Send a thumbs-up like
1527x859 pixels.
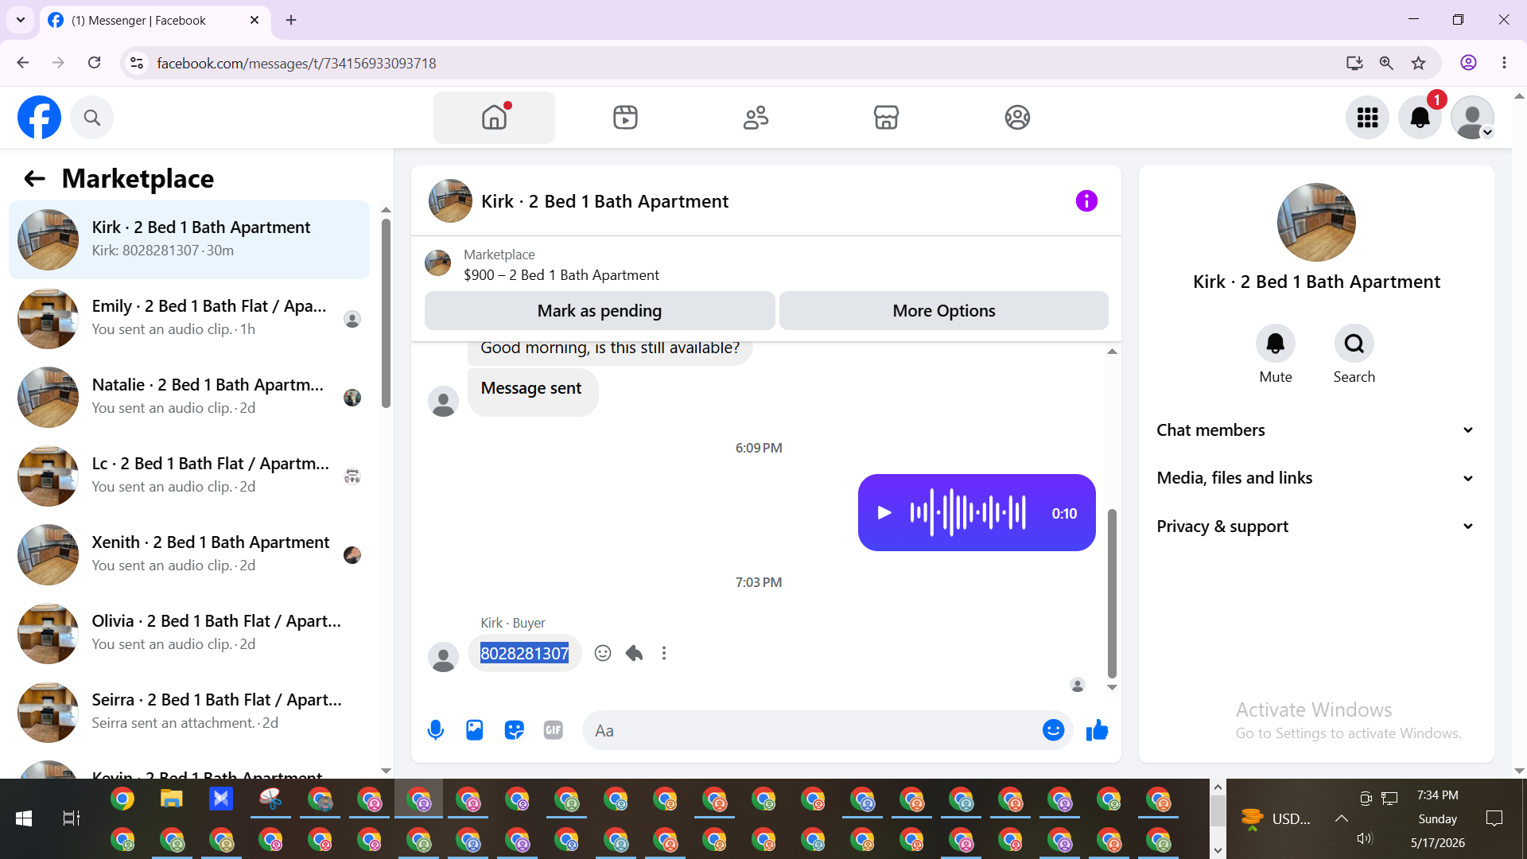pos(1097,730)
